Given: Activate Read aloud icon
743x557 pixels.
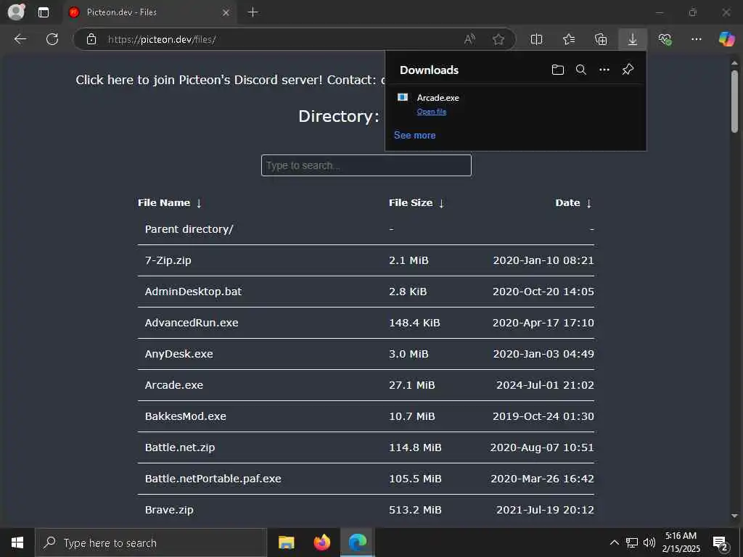Looking at the screenshot, I should pyautogui.click(x=469, y=39).
